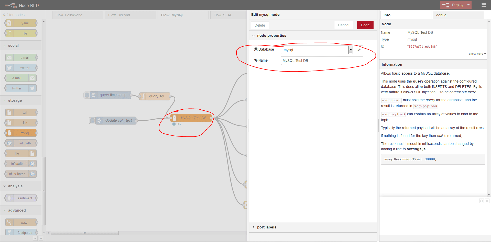Open the Flow_HelloWorld tab
491x242 pixels.
pos(69,15)
